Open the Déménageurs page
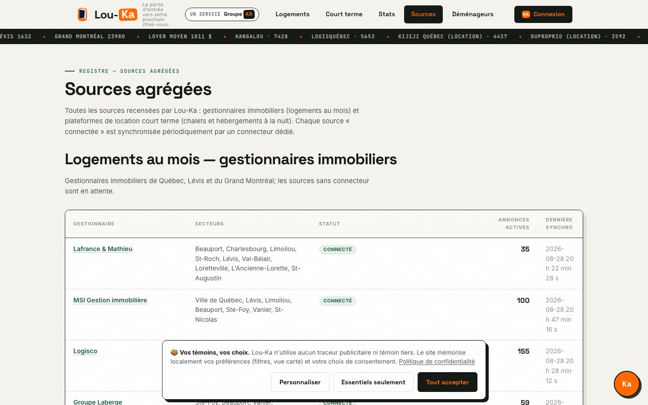Image resolution: width=648 pixels, height=405 pixels. (473, 14)
